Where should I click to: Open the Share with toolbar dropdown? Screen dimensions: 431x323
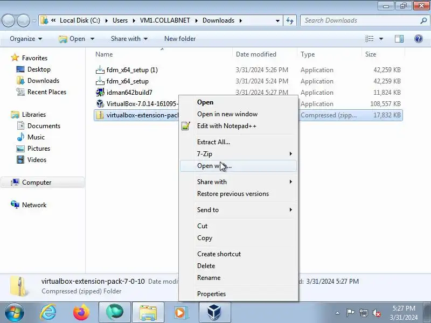pyautogui.click(x=129, y=39)
